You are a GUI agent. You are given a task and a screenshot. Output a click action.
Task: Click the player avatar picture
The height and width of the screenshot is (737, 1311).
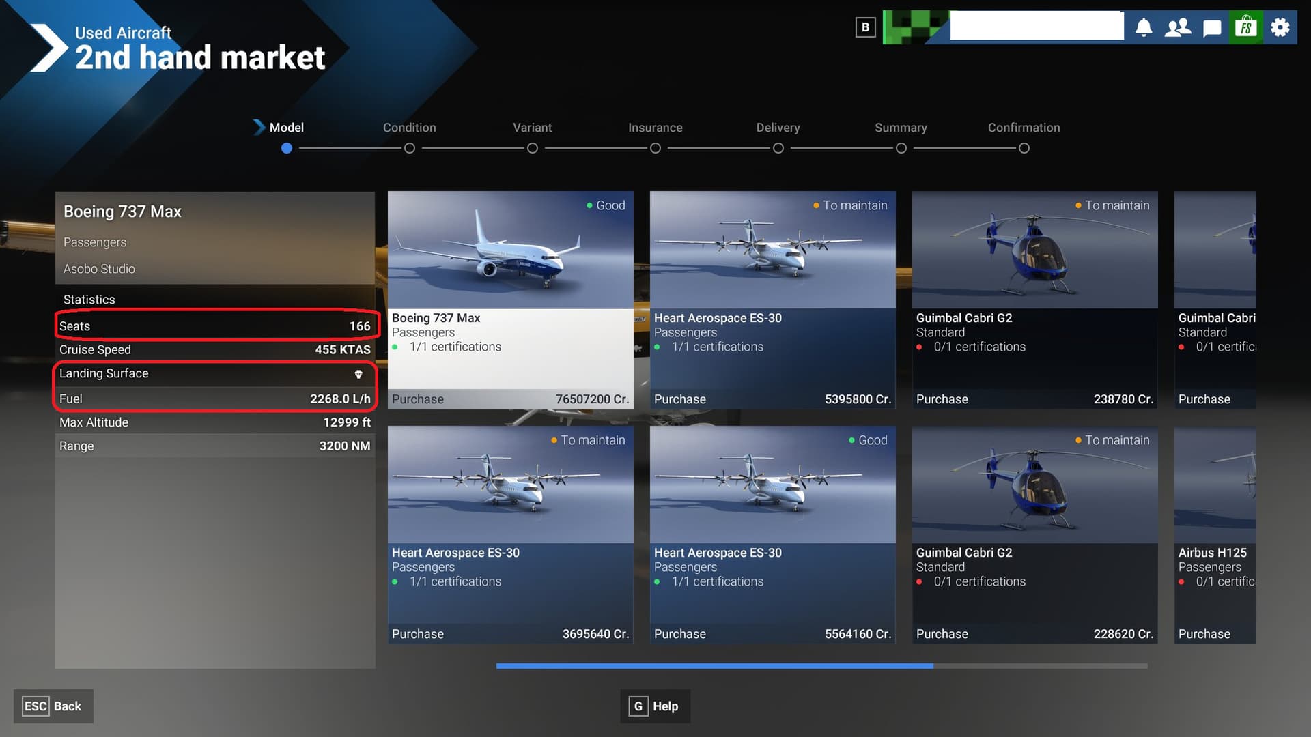coord(916,27)
